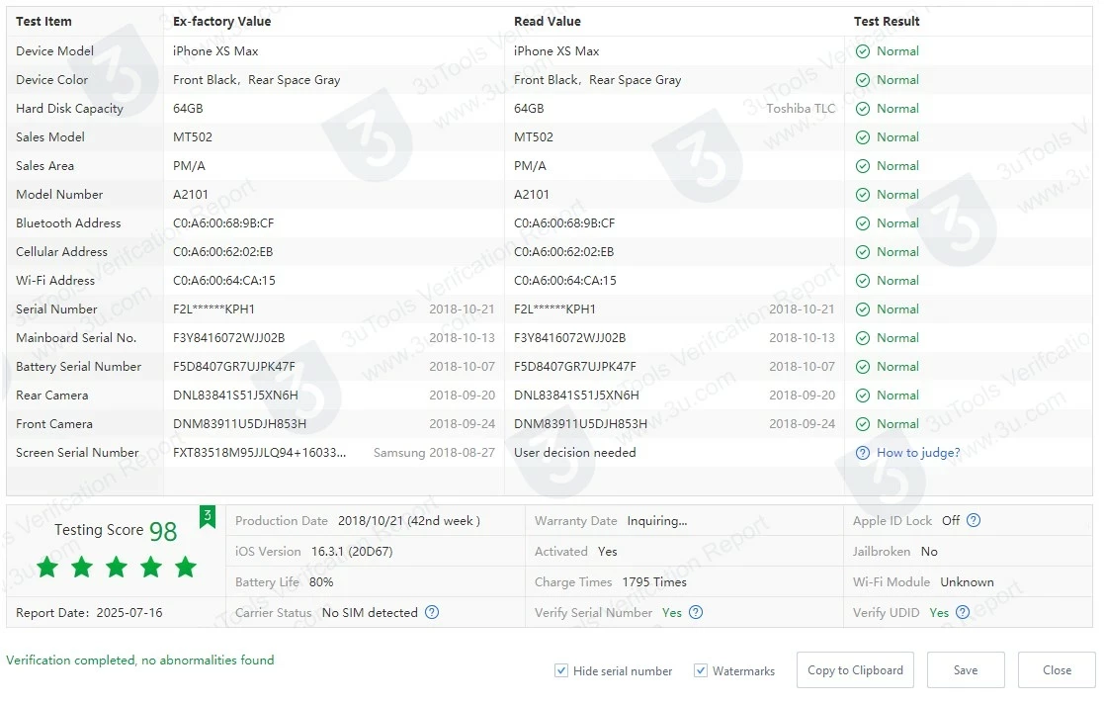1104x705 pixels.
Task: Click the Charge Times 1795 Times value
Action: point(654,581)
